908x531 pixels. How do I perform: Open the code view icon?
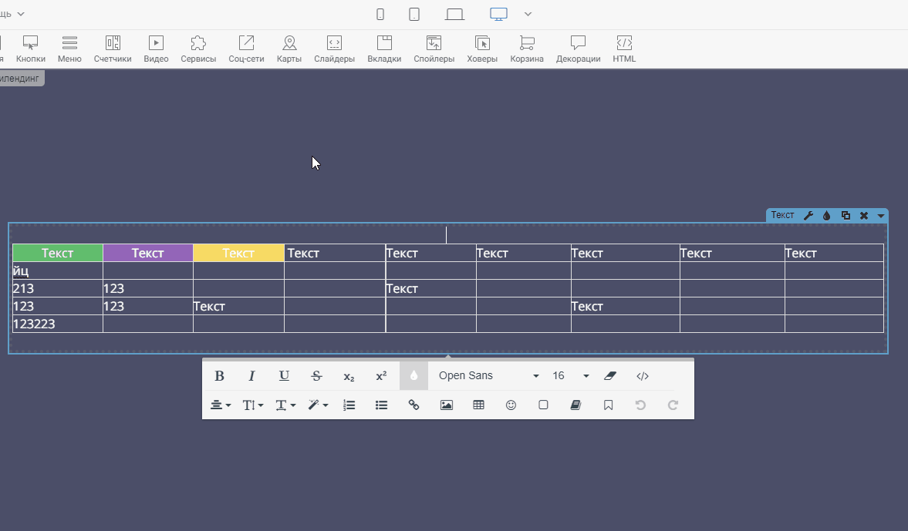(x=643, y=376)
